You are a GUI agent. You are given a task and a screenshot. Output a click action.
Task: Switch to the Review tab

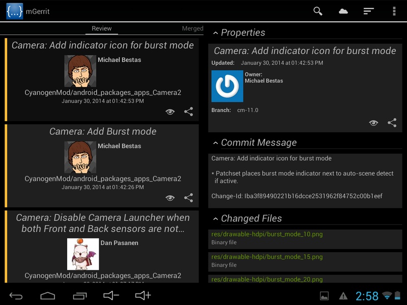click(101, 28)
